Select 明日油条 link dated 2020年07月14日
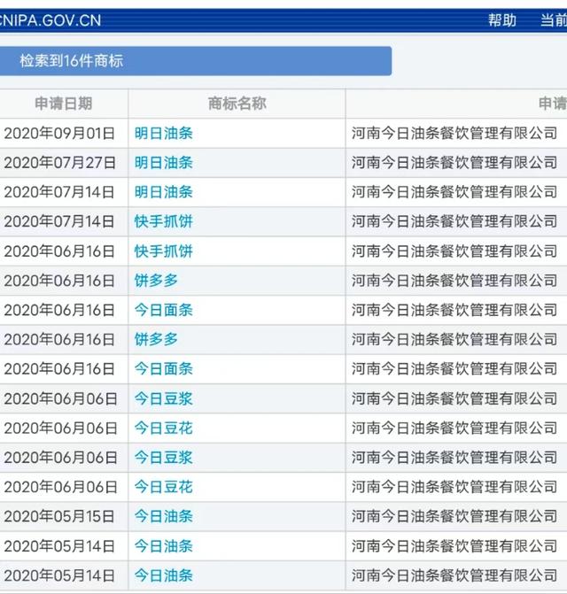The image size is (567, 594). pos(164,192)
